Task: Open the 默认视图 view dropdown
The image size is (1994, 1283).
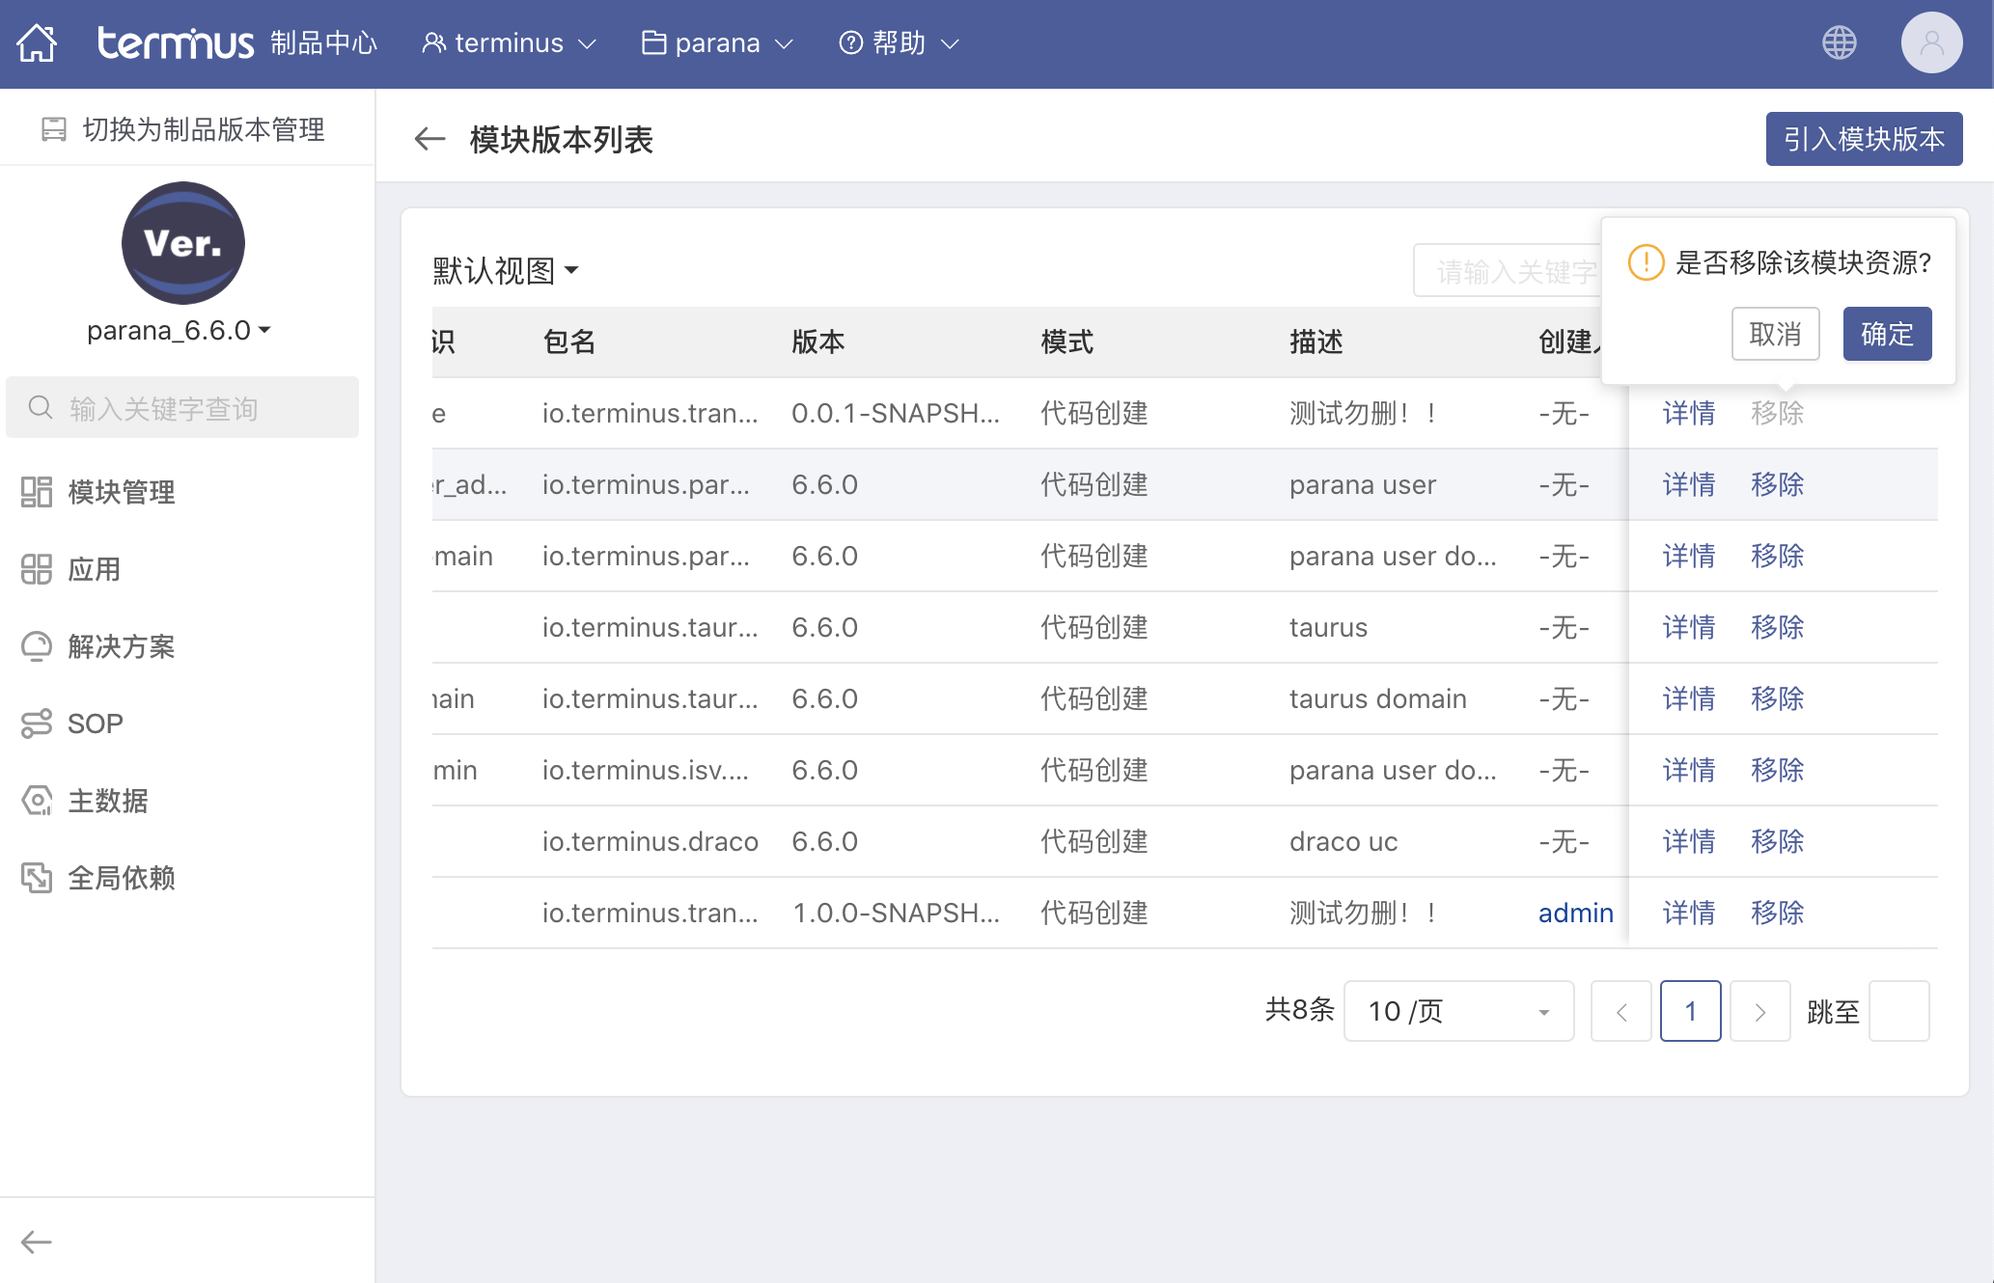Action: tap(506, 270)
